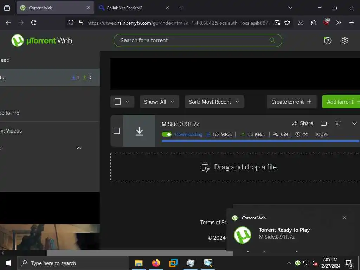Open MiSide torrent containing folder

pos(324,123)
